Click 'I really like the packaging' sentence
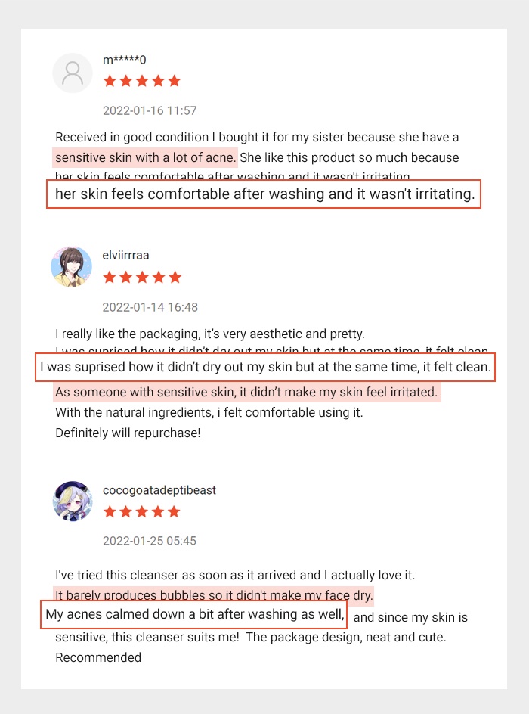Screen dimensions: 529x714 click(x=209, y=334)
